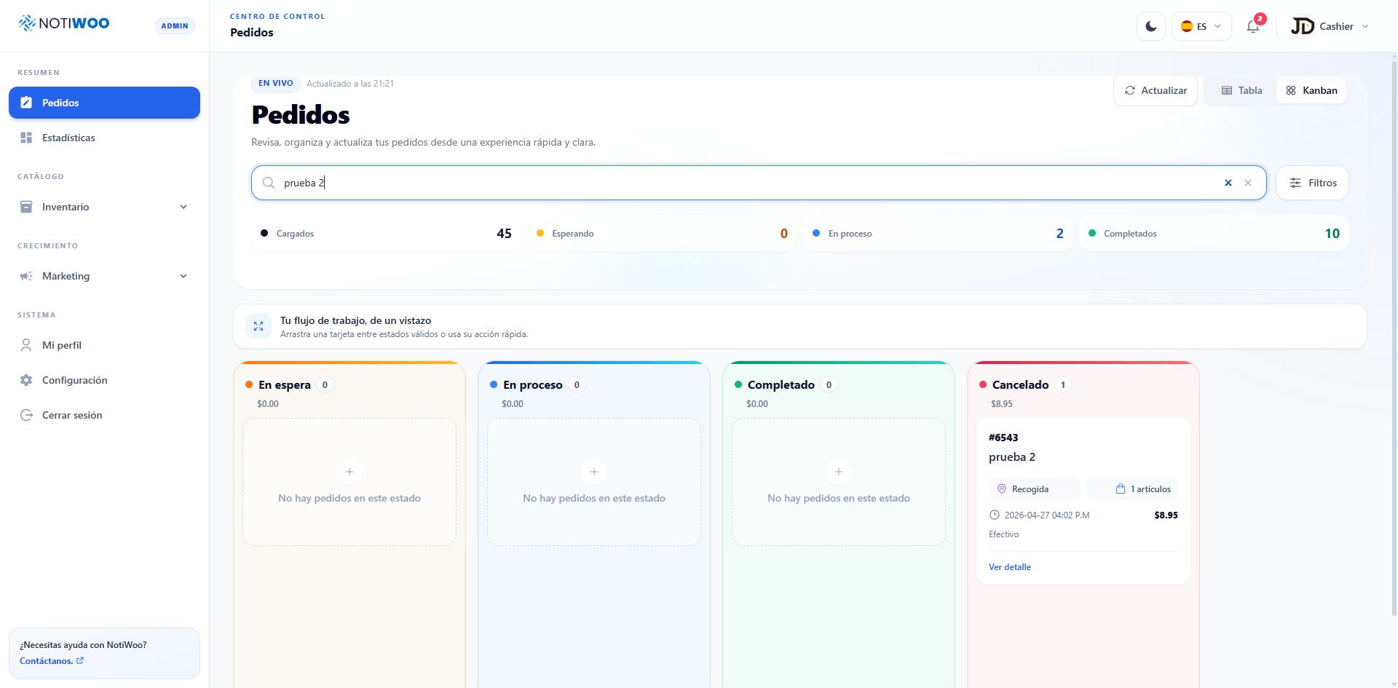This screenshot has height=688, width=1398.
Task: Open Estadísticas in the sidebar
Action: pos(104,138)
